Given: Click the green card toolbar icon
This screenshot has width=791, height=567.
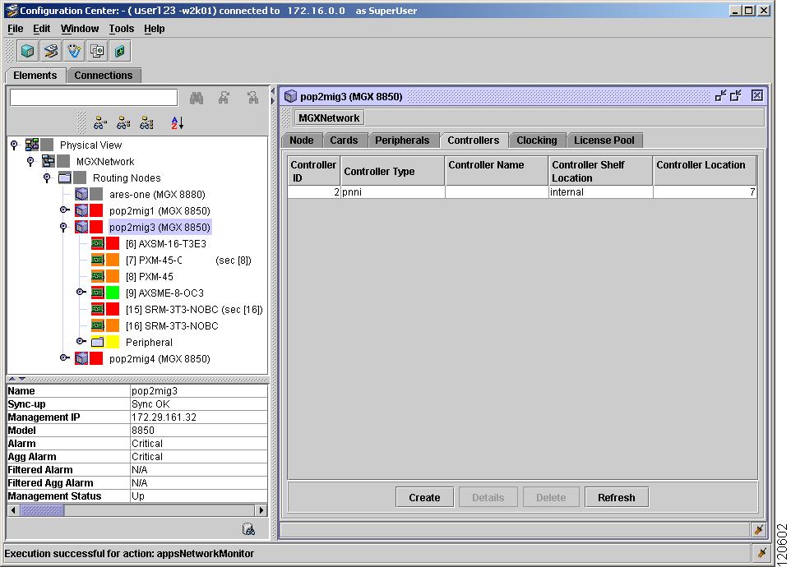Looking at the screenshot, I should 120,51.
